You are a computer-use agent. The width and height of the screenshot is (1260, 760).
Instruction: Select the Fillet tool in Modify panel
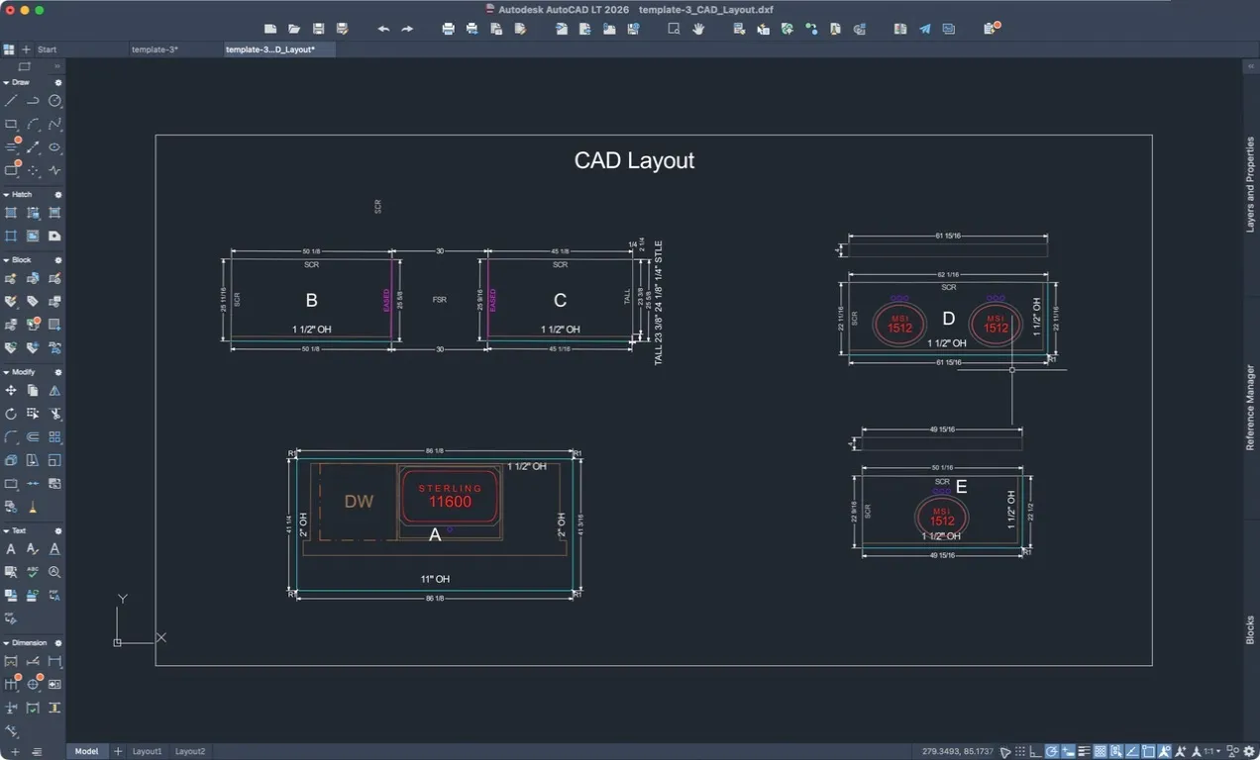click(11, 436)
